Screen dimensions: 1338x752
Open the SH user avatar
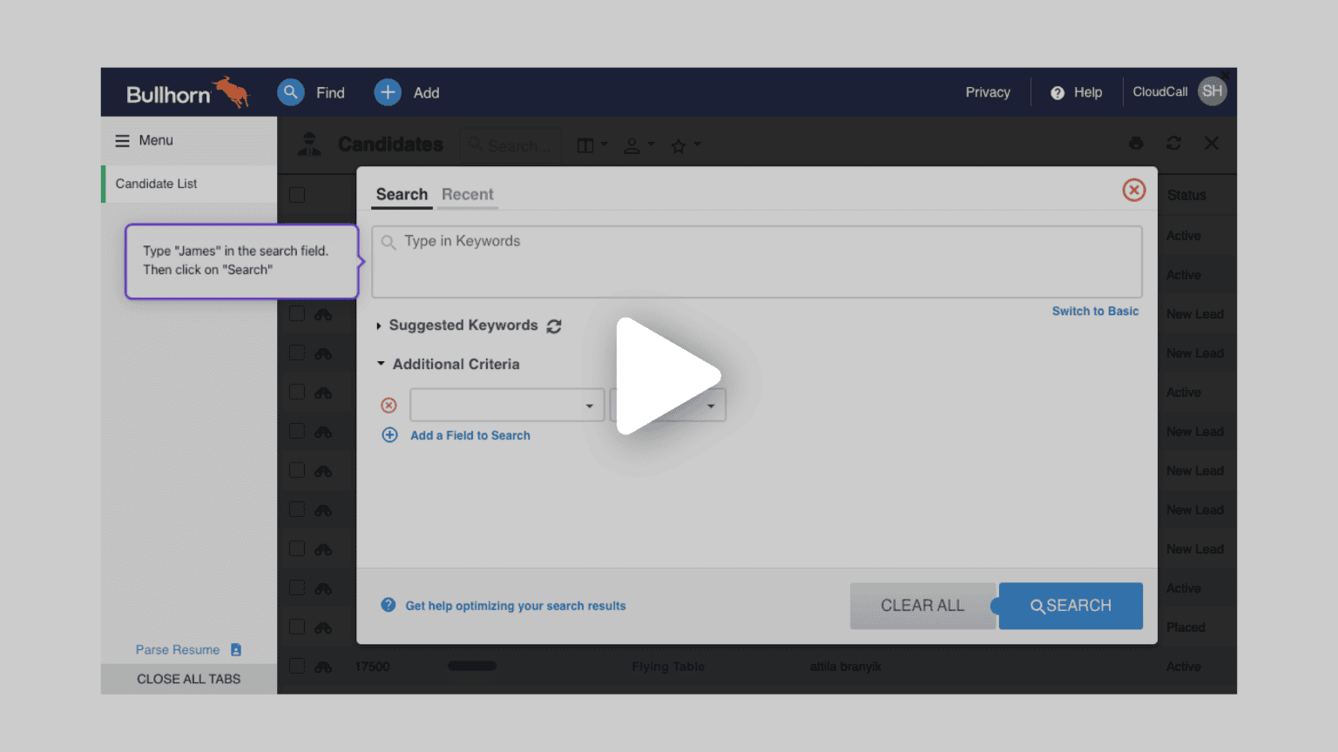(x=1212, y=91)
